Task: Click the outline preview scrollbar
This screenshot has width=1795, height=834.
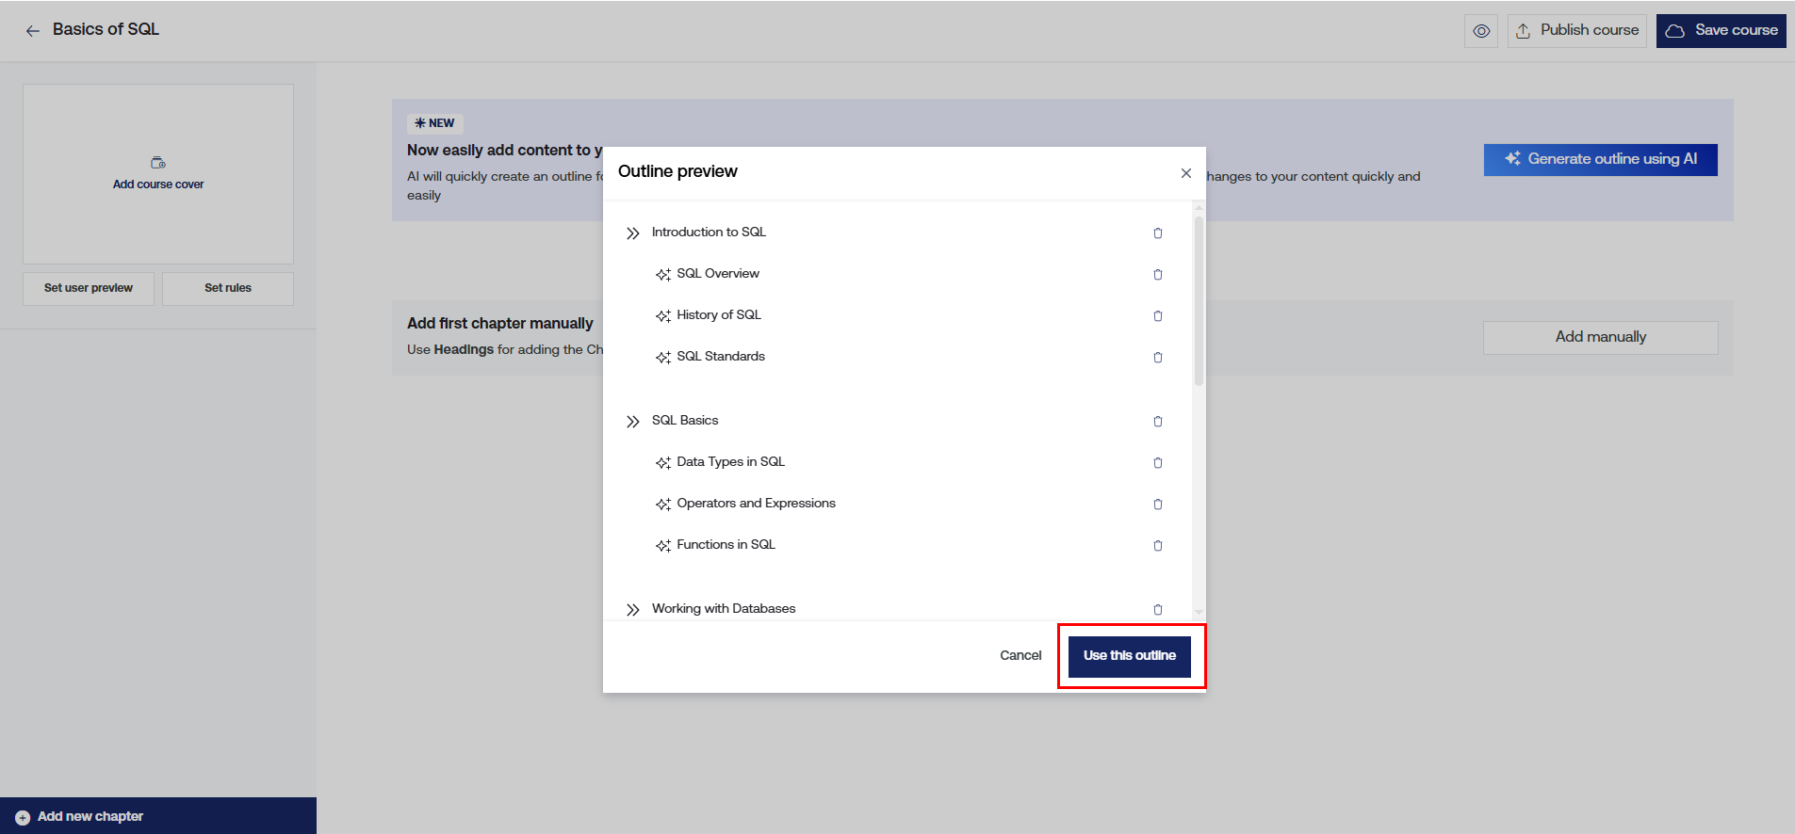Action: point(1199,301)
